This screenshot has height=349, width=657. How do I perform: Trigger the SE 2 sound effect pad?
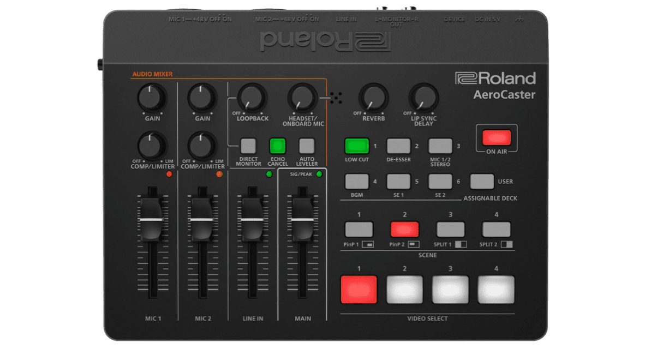tap(440, 180)
